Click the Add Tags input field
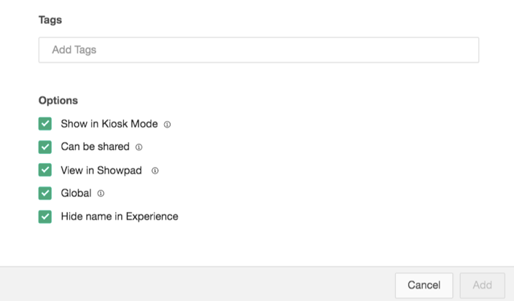The width and height of the screenshot is (514, 301). point(258,50)
